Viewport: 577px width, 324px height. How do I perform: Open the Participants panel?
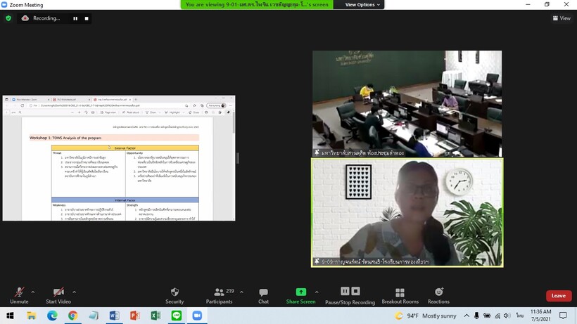point(219,296)
